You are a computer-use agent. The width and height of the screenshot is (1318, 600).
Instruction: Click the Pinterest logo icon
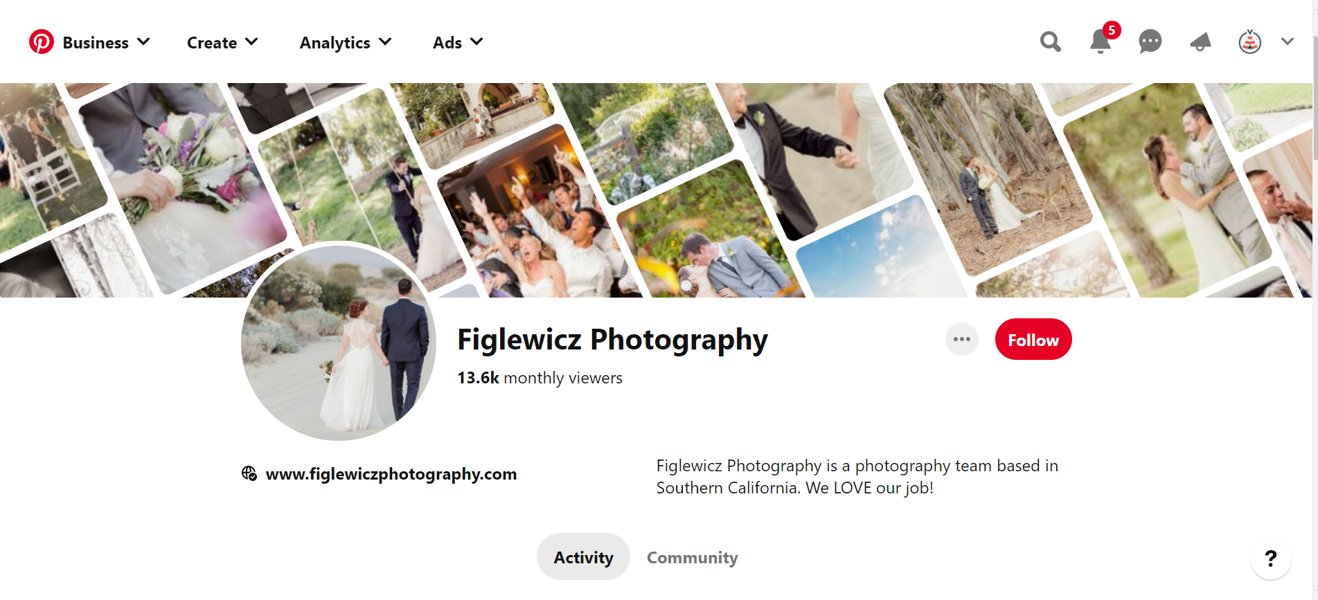point(42,42)
